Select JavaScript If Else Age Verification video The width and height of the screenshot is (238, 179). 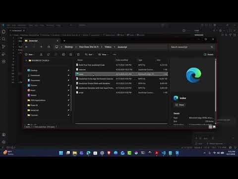pyautogui.click(x=121, y=79)
